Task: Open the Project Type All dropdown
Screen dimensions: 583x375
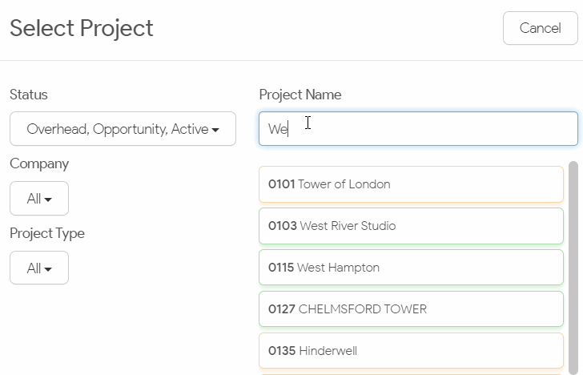Action: 39,268
